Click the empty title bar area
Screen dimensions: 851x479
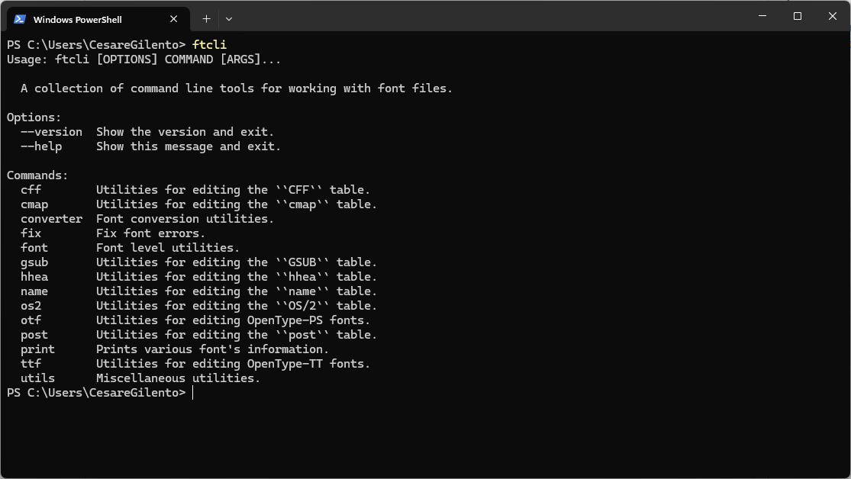[x=488, y=16]
